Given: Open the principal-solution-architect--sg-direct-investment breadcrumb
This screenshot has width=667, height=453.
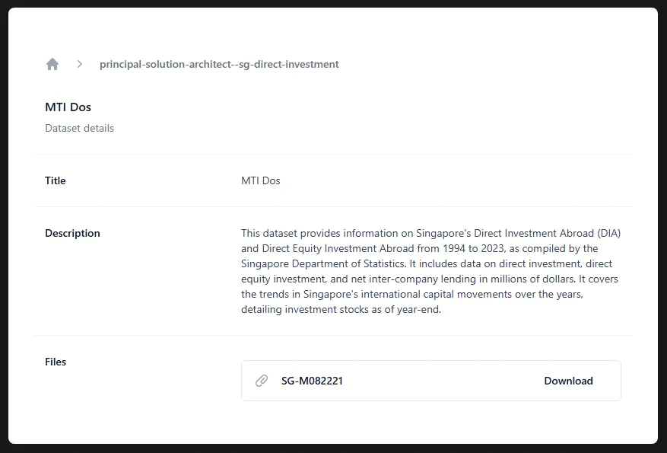Looking at the screenshot, I should pos(219,65).
